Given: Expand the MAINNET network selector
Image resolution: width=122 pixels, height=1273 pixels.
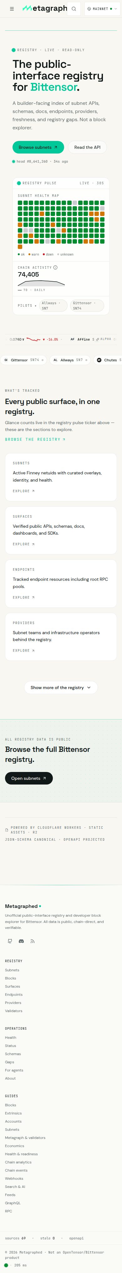Looking at the screenshot, I should [102, 9].
